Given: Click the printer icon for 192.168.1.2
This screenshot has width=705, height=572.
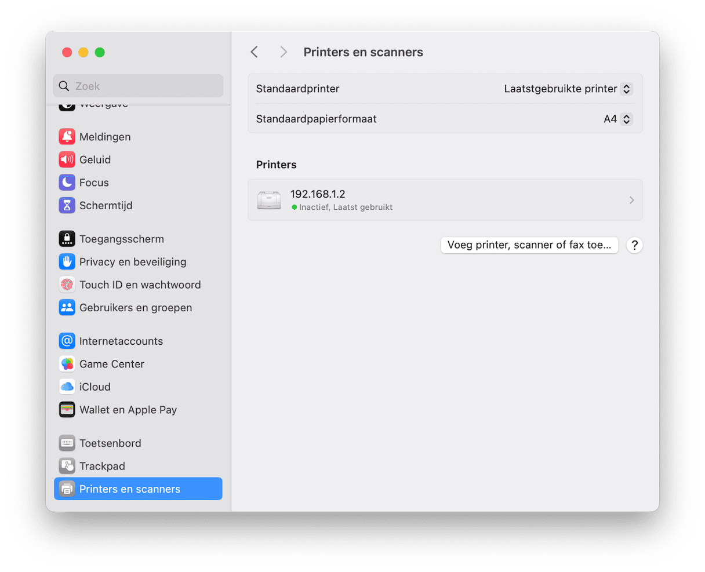Looking at the screenshot, I should 269,200.
